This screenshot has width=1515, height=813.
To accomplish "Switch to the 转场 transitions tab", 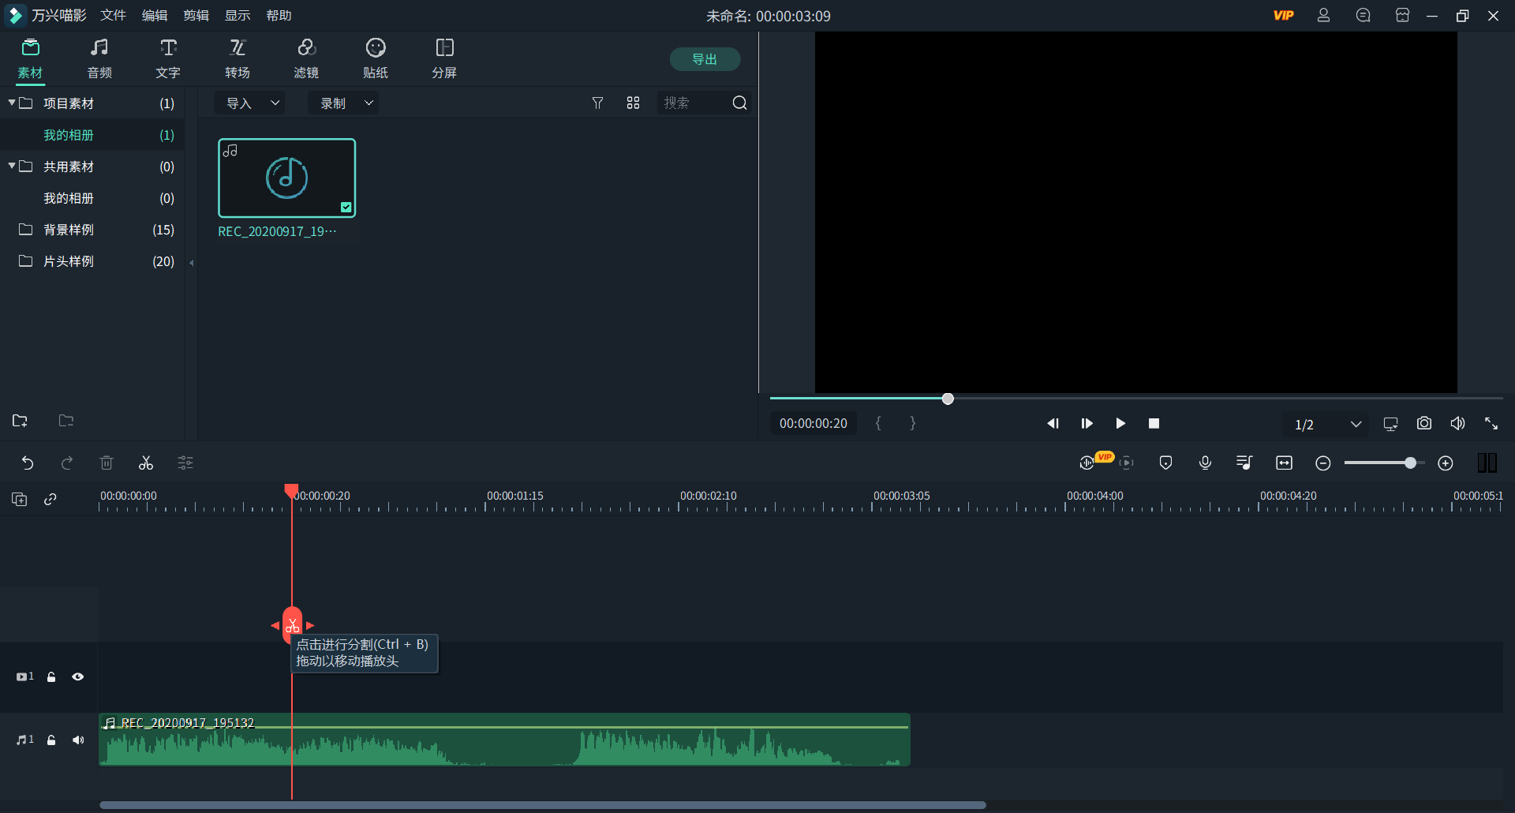I will [237, 59].
